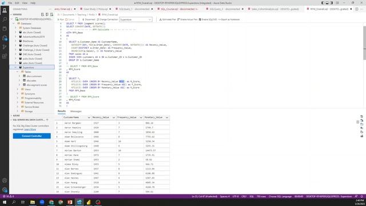Switch to the Case Study 2 Pizza.sql tab
This screenshot has width=366, height=206.
click(96, 9)
